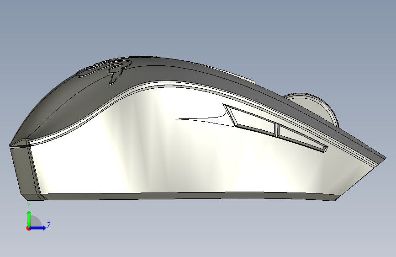Select the smaller side button nearer the scroll wheel

pyautogui.click(x=302, y=138)
